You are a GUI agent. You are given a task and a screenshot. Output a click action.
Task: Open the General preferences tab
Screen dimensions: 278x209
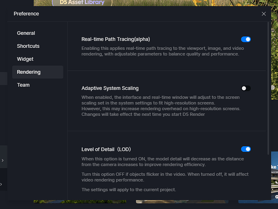tap(26, 33)
